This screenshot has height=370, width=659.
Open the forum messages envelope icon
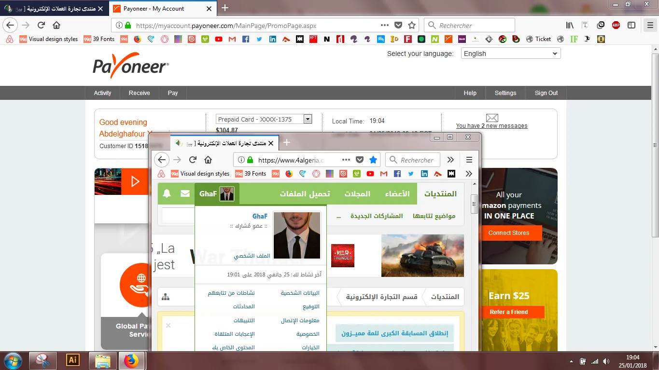coord(185,194)
